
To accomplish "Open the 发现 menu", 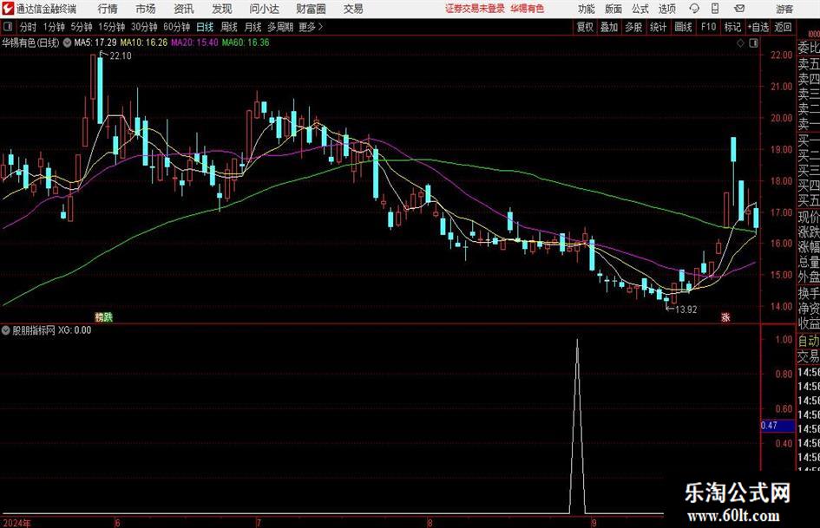I will (x=222, y=9).
